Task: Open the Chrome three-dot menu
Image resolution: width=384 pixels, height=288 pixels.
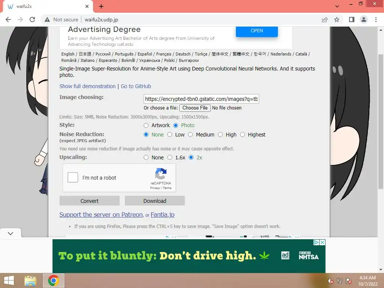Action: (x=376, y=19)
